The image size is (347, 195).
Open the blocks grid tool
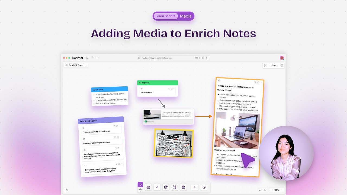click(x=175, y=187)
